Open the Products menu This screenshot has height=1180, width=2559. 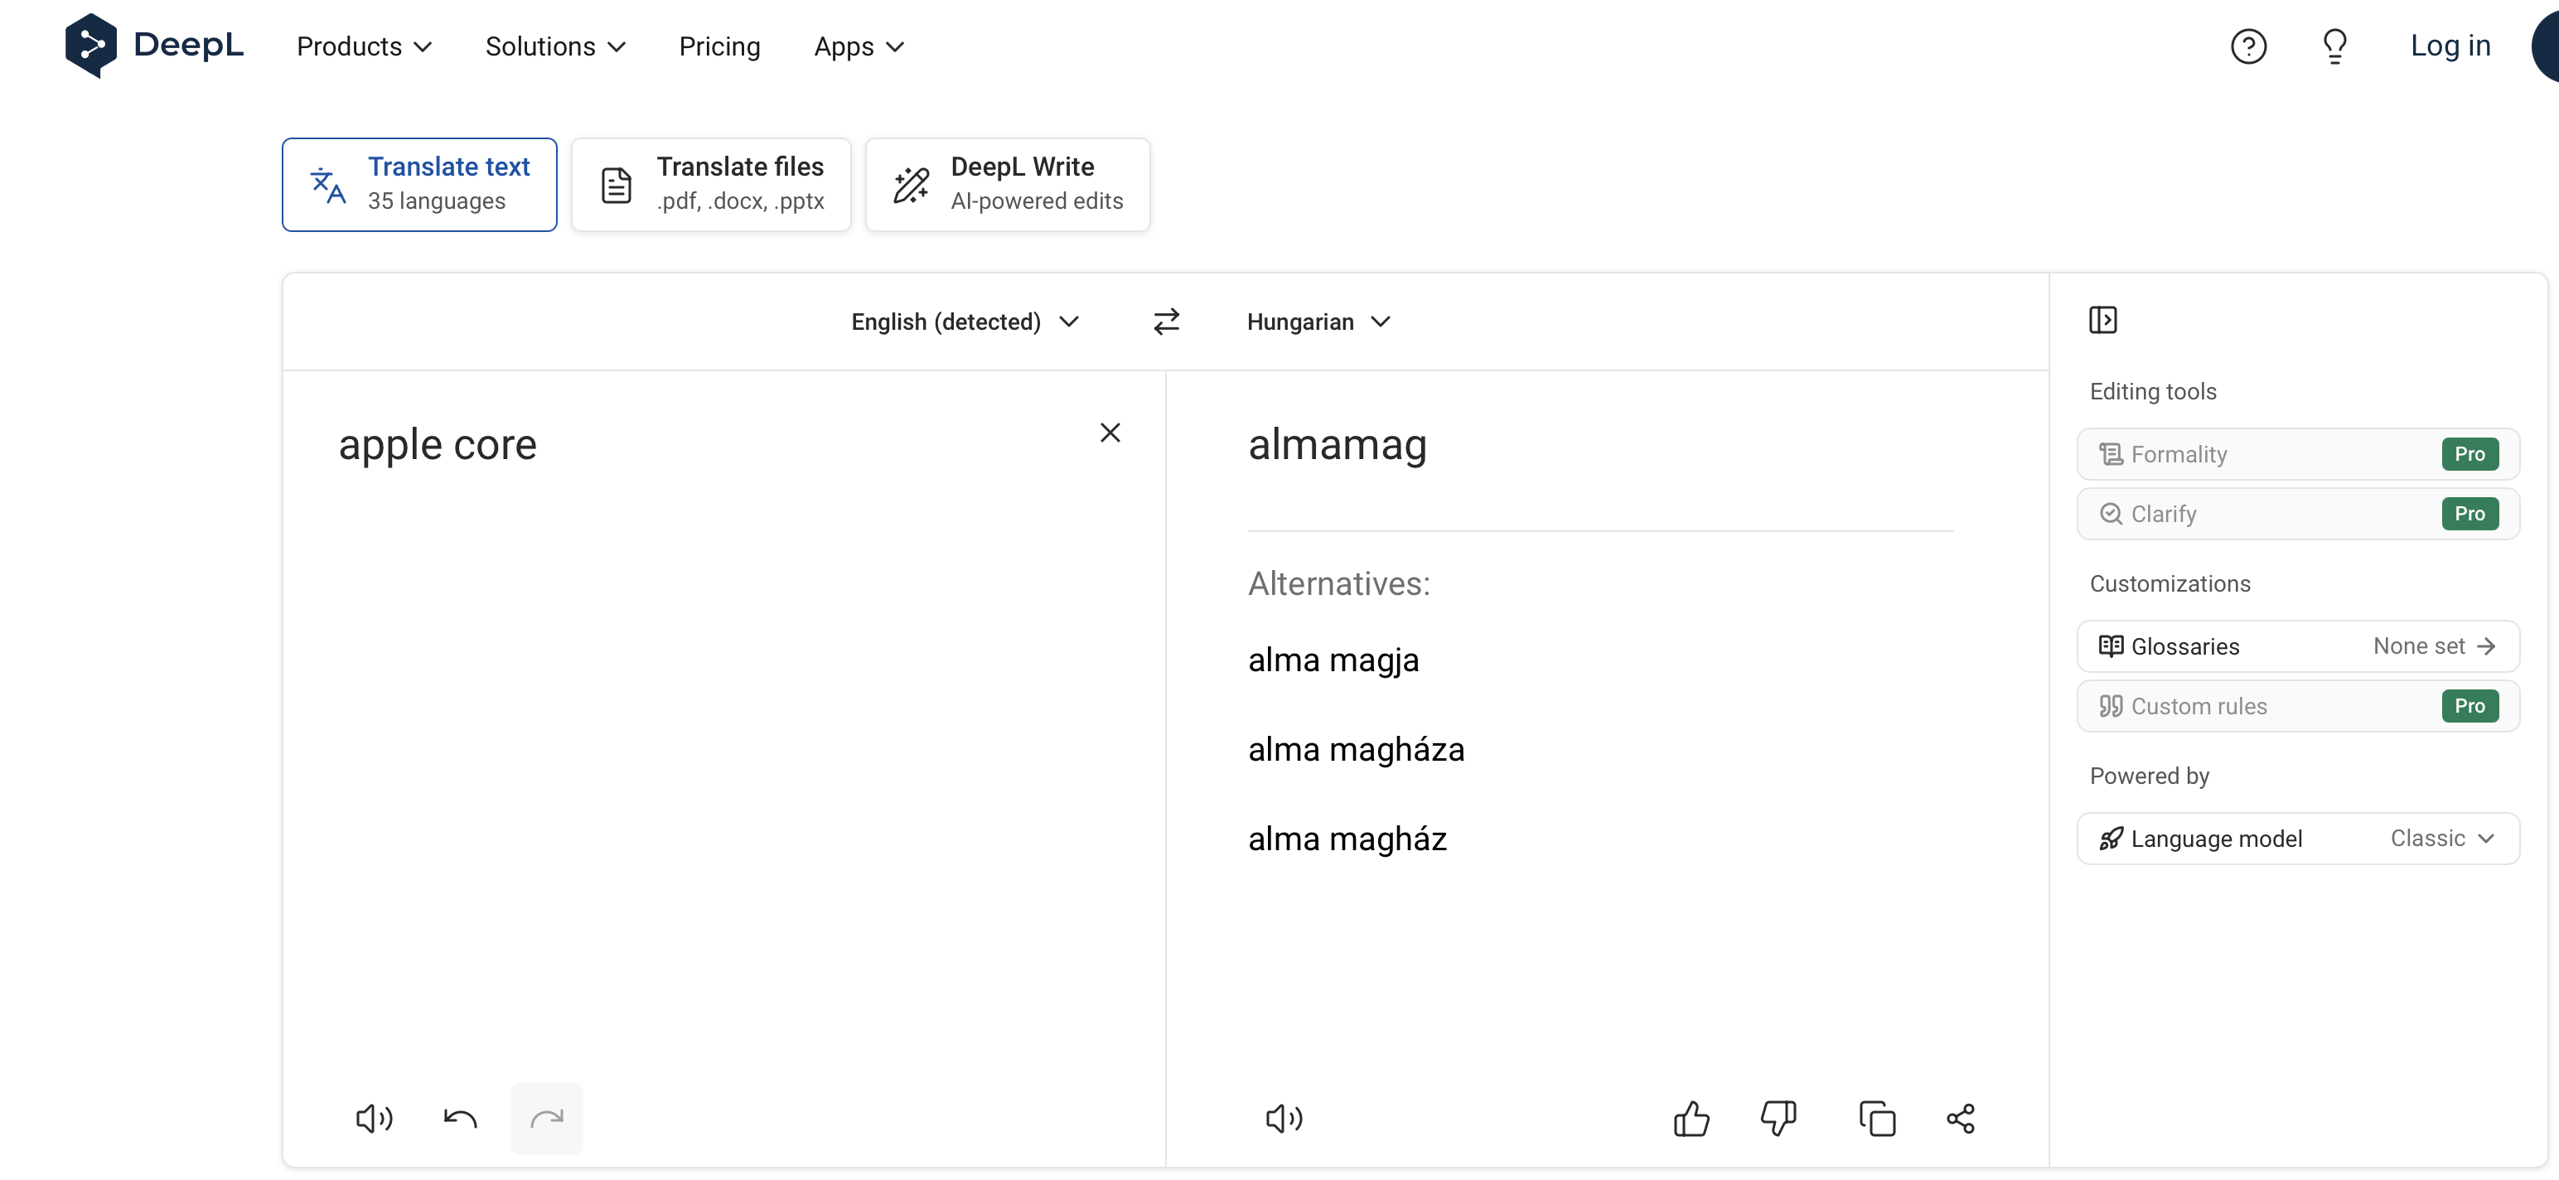coord(364,46)
